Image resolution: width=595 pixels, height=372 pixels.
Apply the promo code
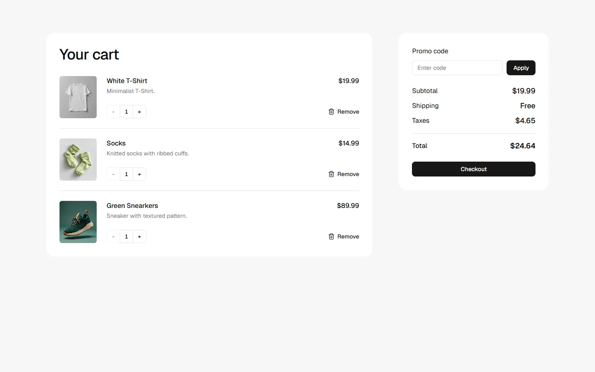pyautogui.click(x=521, y=68)
